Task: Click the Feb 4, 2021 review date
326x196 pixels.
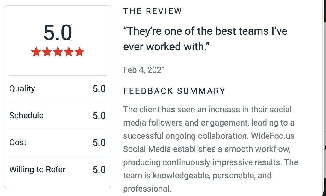Action: (x=144, y=70)
